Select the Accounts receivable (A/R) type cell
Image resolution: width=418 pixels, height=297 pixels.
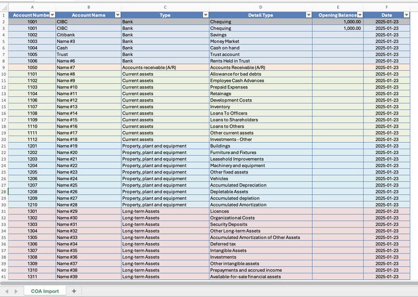point(165,67)
